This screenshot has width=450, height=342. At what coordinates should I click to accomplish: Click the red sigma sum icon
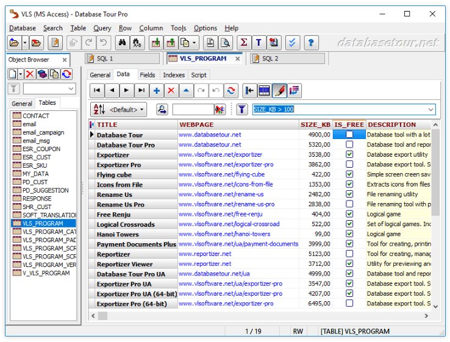coord(244,43)
